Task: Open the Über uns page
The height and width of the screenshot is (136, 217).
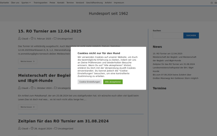Action: click(x=15, y=3)
